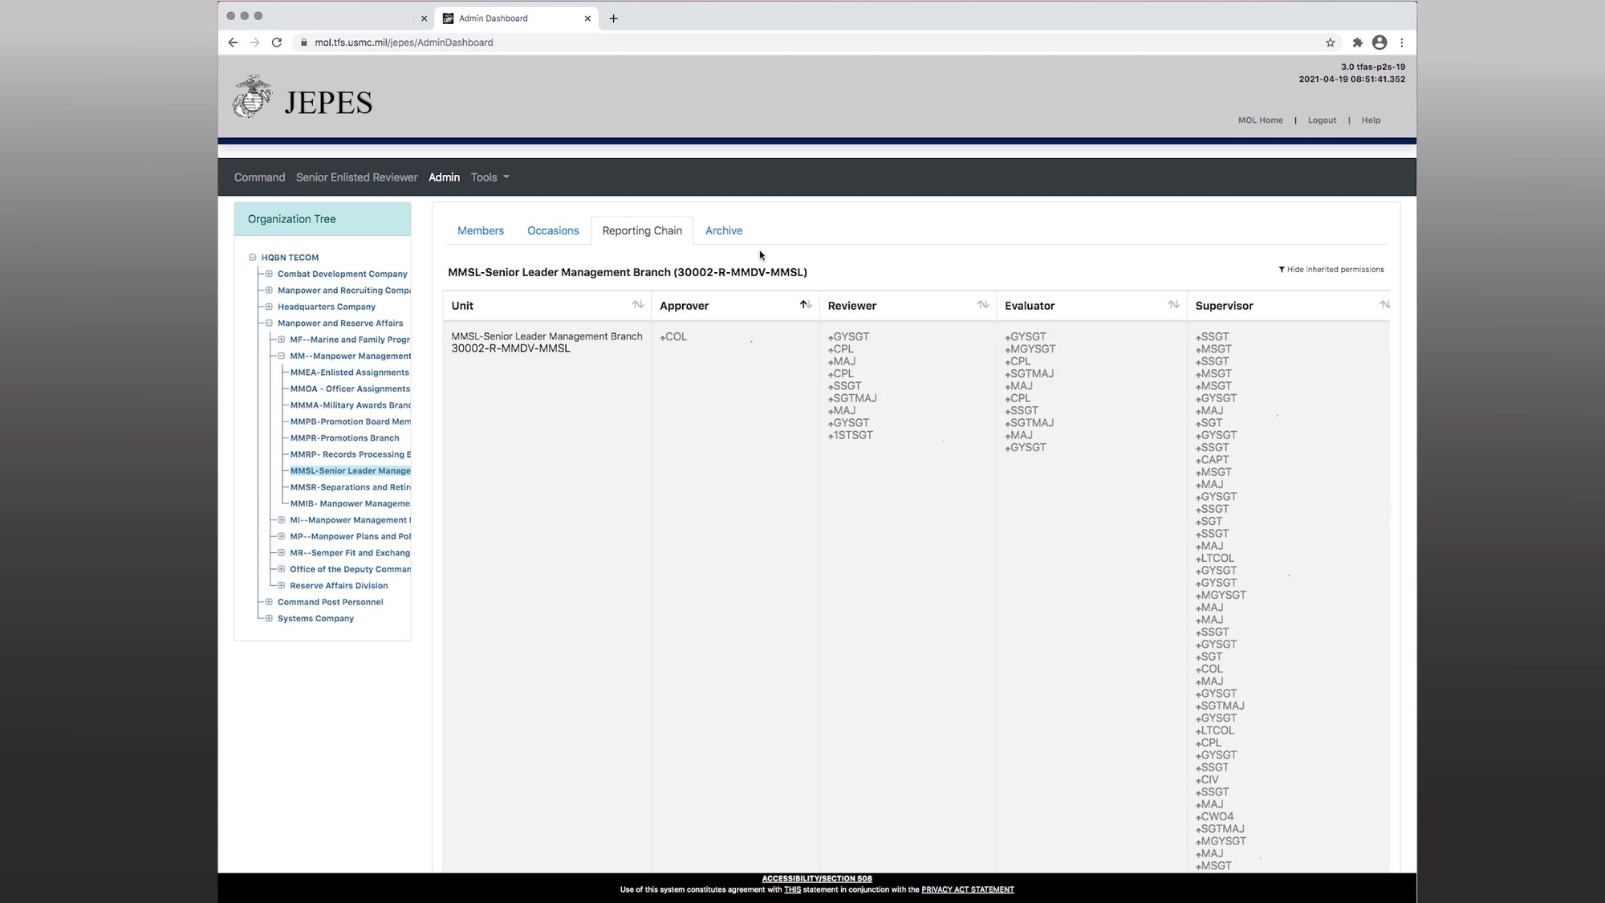Open the Tools dropdown menu

point(490,177)
